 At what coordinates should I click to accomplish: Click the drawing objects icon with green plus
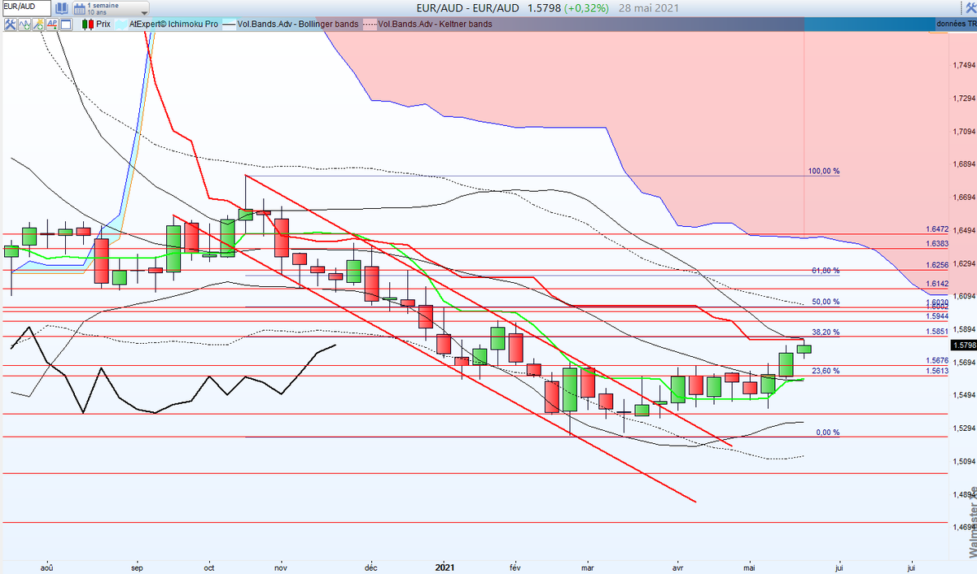[40, 24]
